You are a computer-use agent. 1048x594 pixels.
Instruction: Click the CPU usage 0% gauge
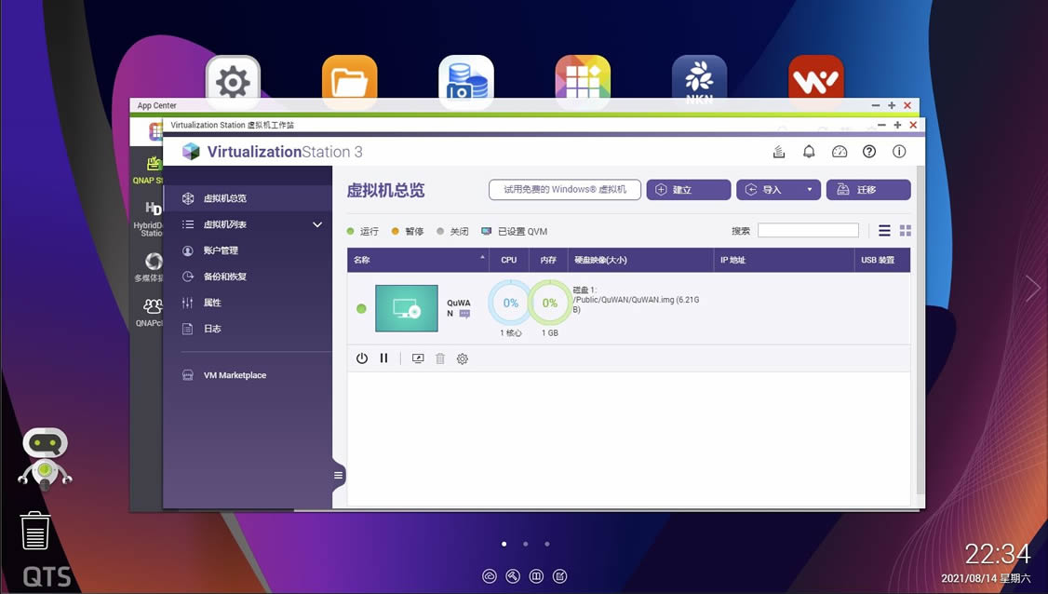(511, 303)
